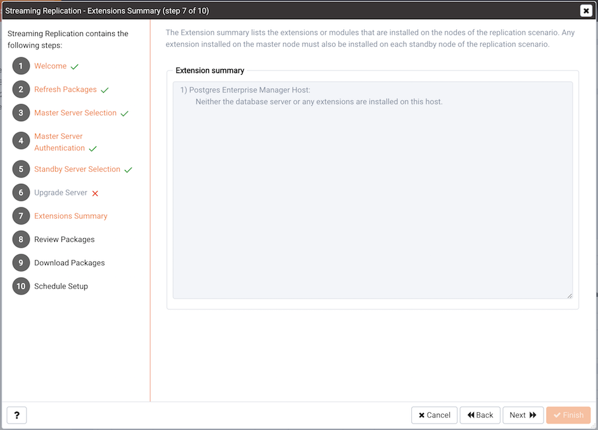Image resolution: width=598 pixels, height=430 pixels.
Task: Click the red X beside Upgrade Server
Action: (x=95, y=193)
